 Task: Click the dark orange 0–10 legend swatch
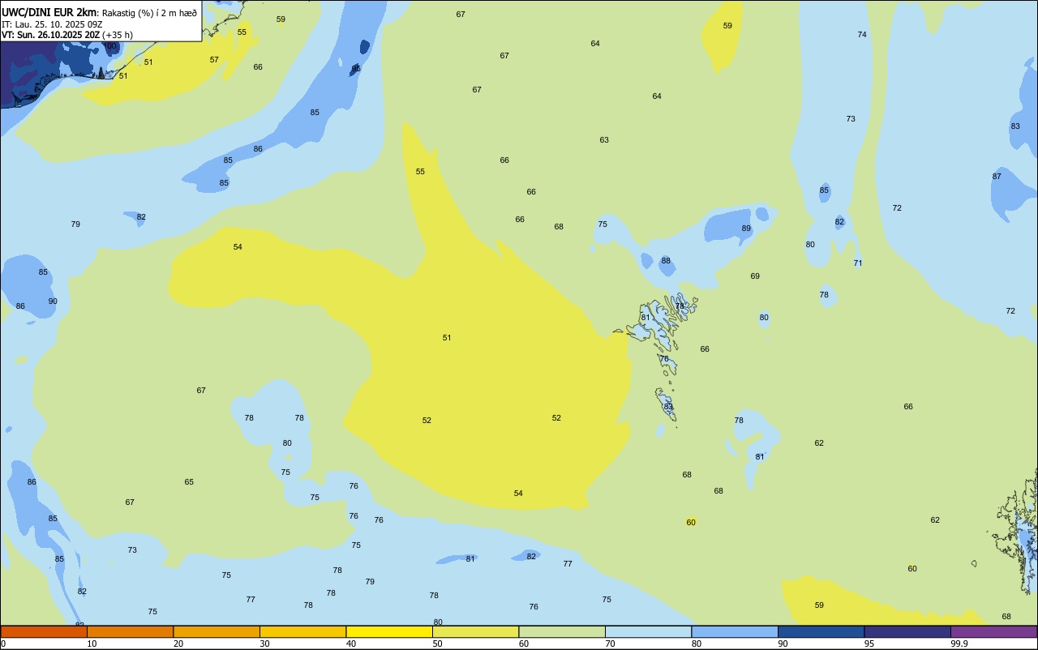(44, 631)
